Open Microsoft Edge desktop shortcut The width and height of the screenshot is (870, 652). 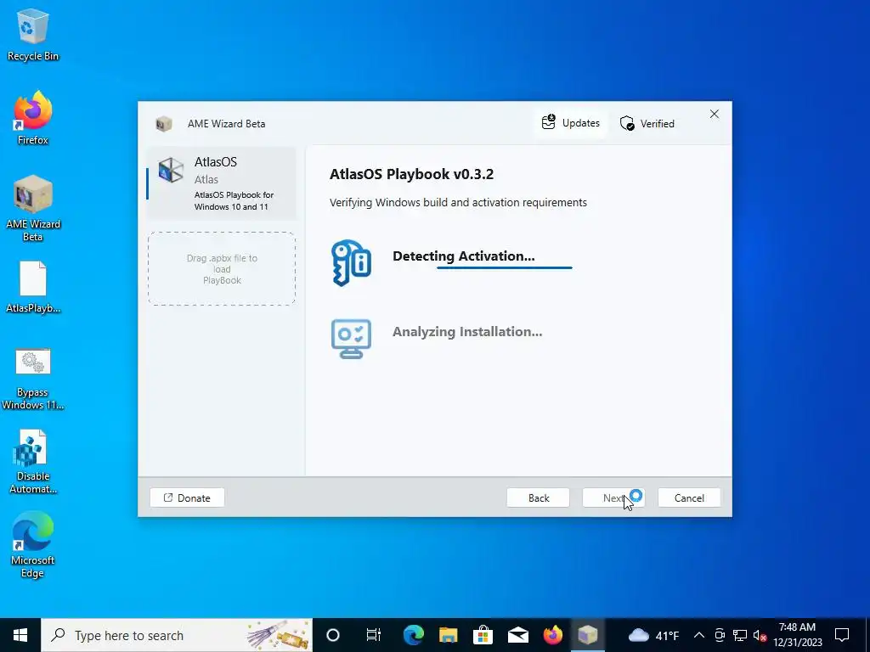pyautogui.click(x=33, y=544)
